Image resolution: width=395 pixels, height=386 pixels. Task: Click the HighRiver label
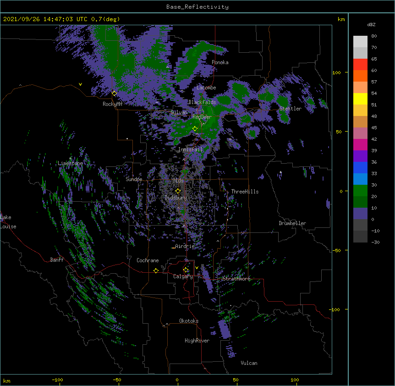pyautogui.click(x=197, y=341)
